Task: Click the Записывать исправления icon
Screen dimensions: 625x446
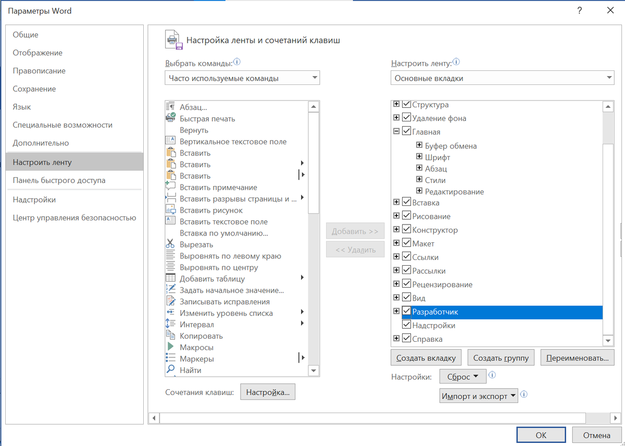Action: 170,302
